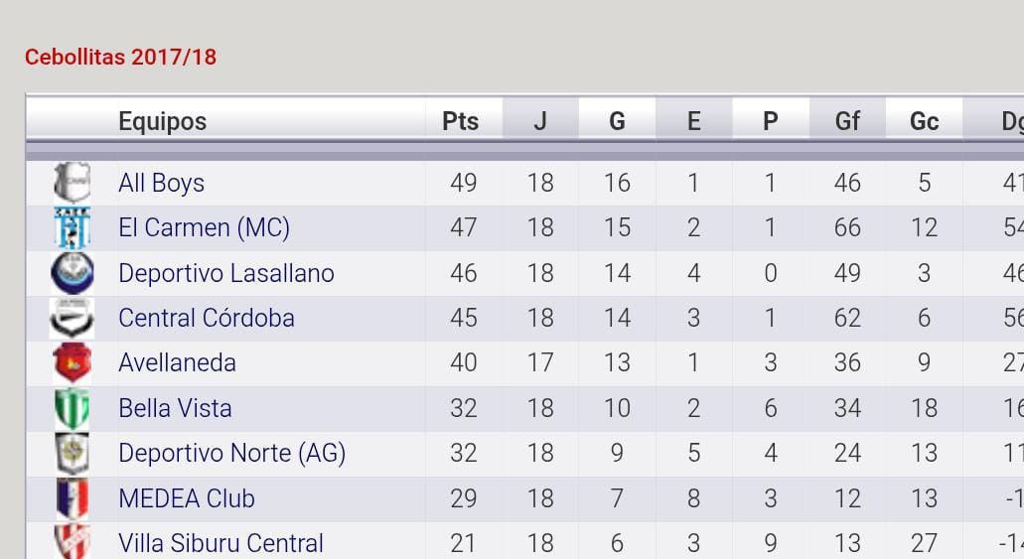The height and width of the screenshot is (559, 1024).
Task: Sort table by the Gf column header
Action: click(847, 121)
